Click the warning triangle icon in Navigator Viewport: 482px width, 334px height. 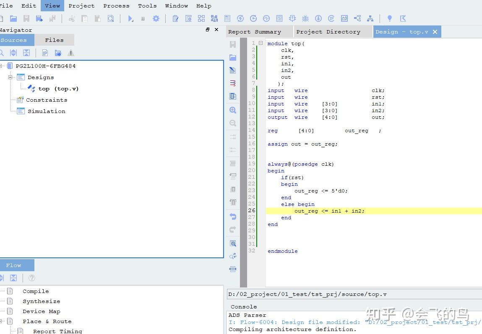point(71,53)
